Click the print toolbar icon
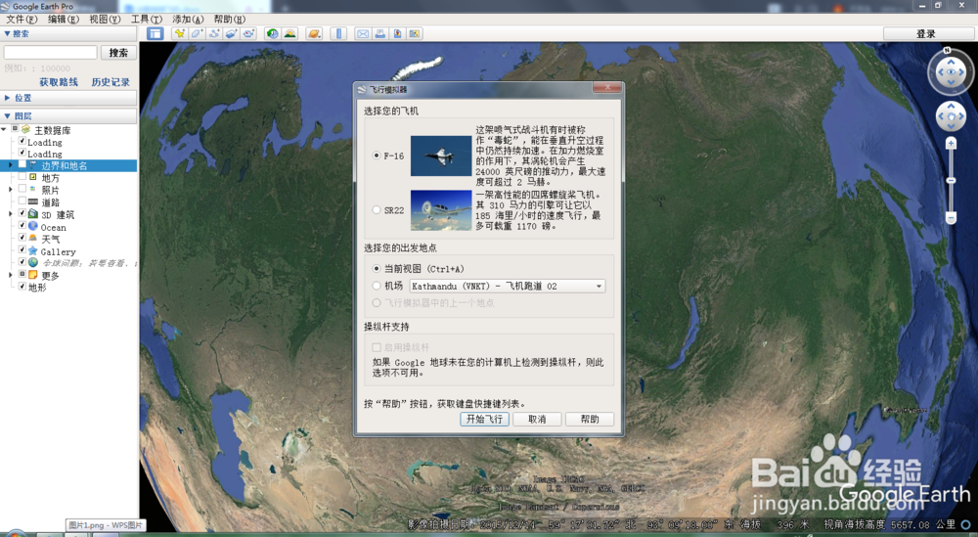 coord(379,33)
